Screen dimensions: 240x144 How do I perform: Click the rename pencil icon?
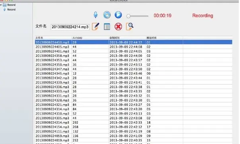click(96, 27)
